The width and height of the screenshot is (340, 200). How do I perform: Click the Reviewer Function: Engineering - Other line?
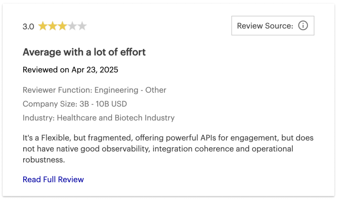(x=94, y=90)
